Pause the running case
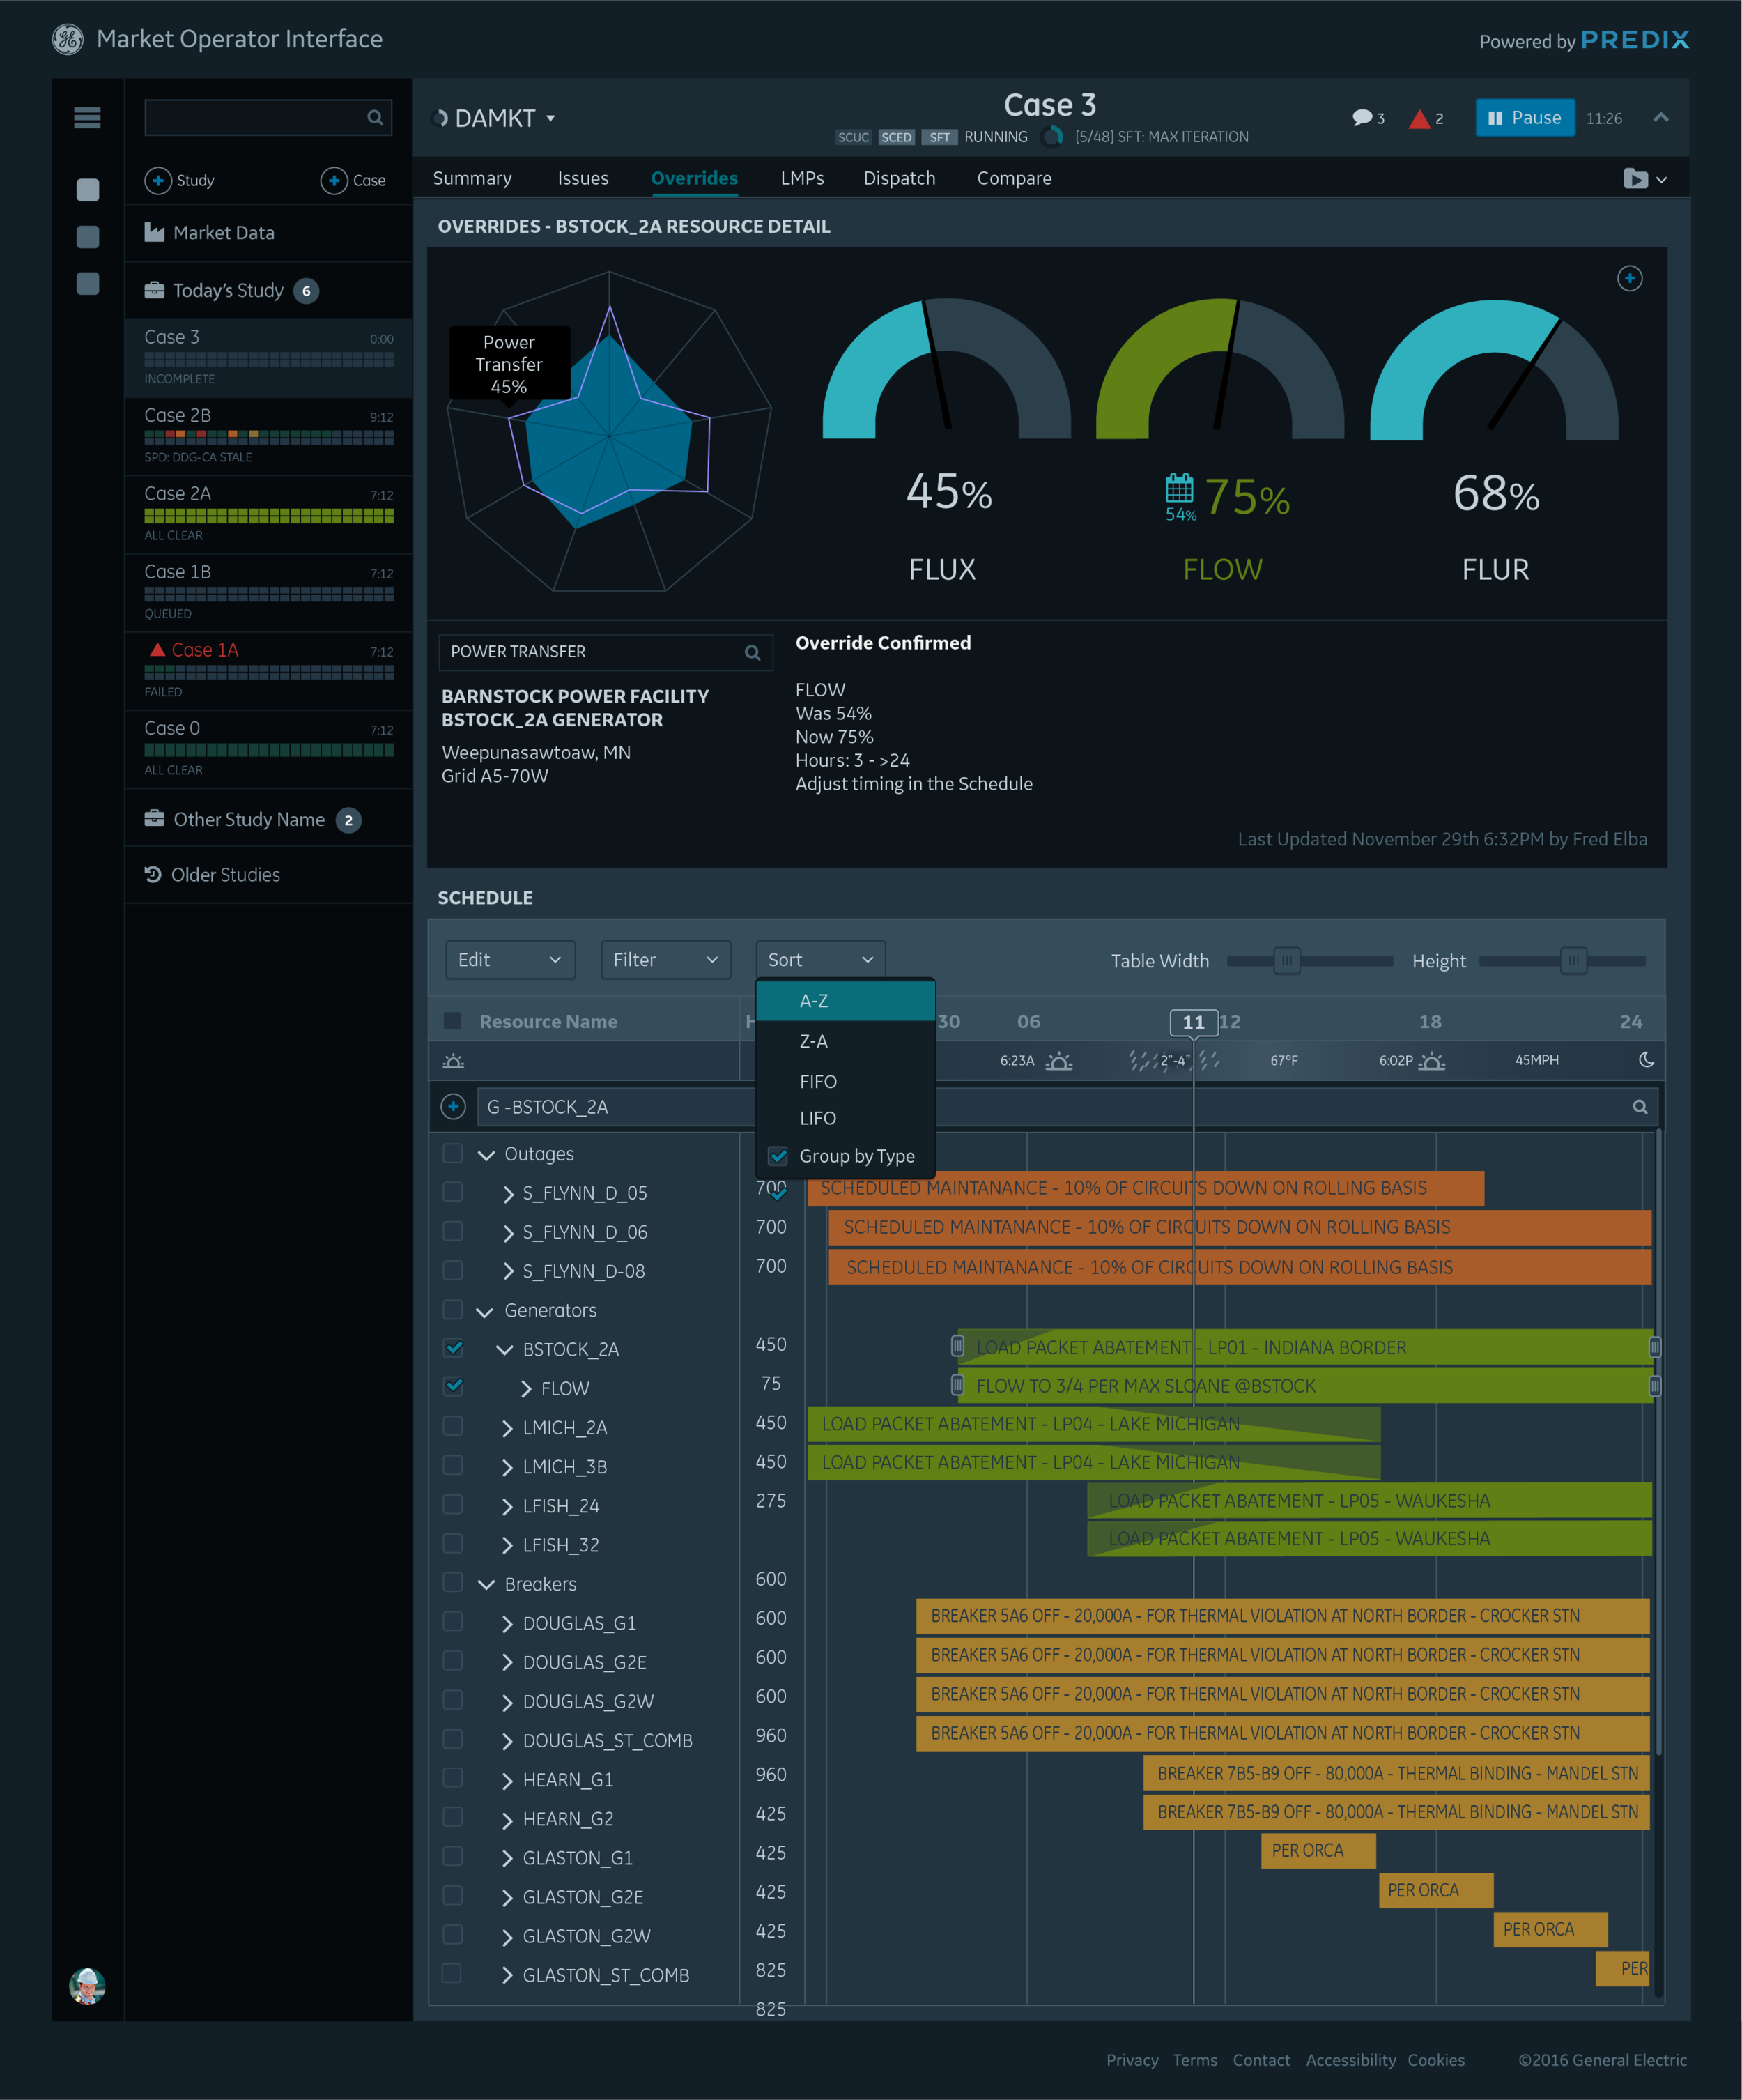Image resolution: width=1742 pixels, height=2100 pixels. pos(1525,118)
